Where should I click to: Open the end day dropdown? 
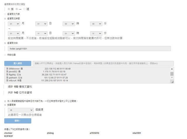(x=41, y=33)
